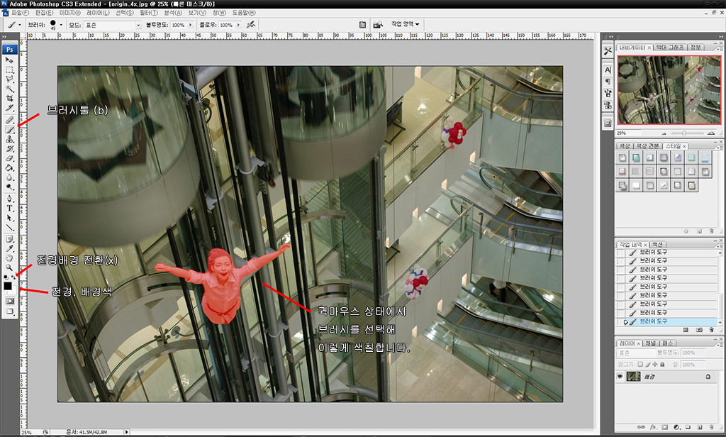Open the navigator panel options menu
The height and width of the screenshot is (437, 726).
[x=719, y=48]
